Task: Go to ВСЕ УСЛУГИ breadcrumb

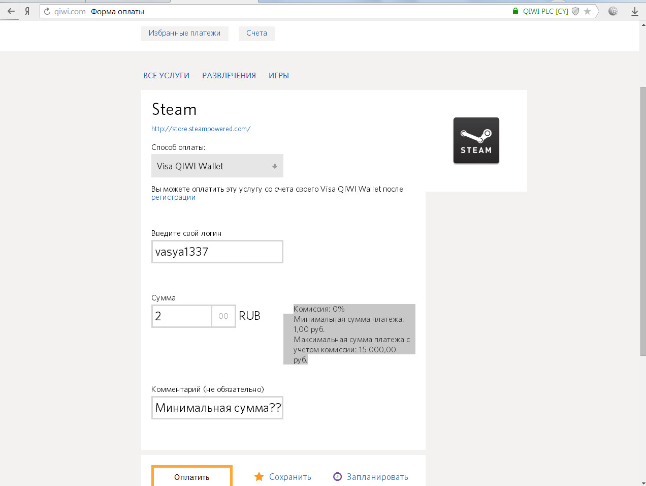Action: (x=166, y=76)
